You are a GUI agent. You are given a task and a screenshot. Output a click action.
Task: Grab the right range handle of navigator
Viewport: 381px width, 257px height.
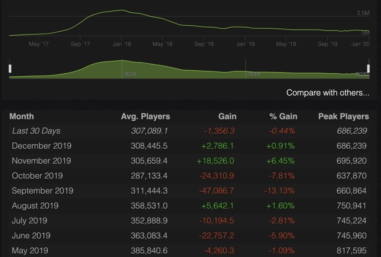(x=368, y=69)
